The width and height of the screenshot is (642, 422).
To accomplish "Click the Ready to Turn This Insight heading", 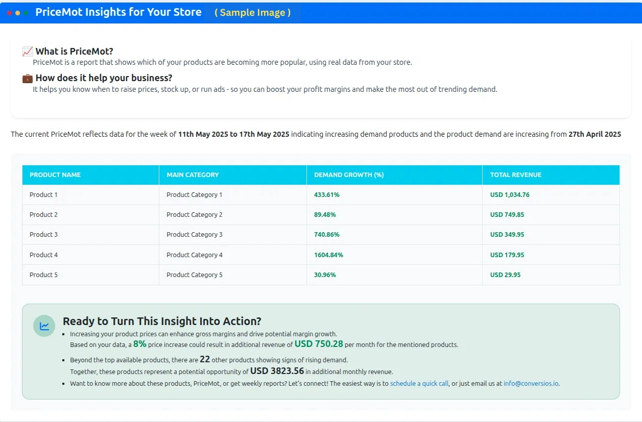I will coord(162,321).
